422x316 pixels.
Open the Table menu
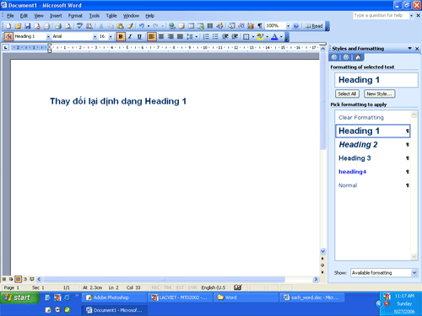[x=111, y=16]
